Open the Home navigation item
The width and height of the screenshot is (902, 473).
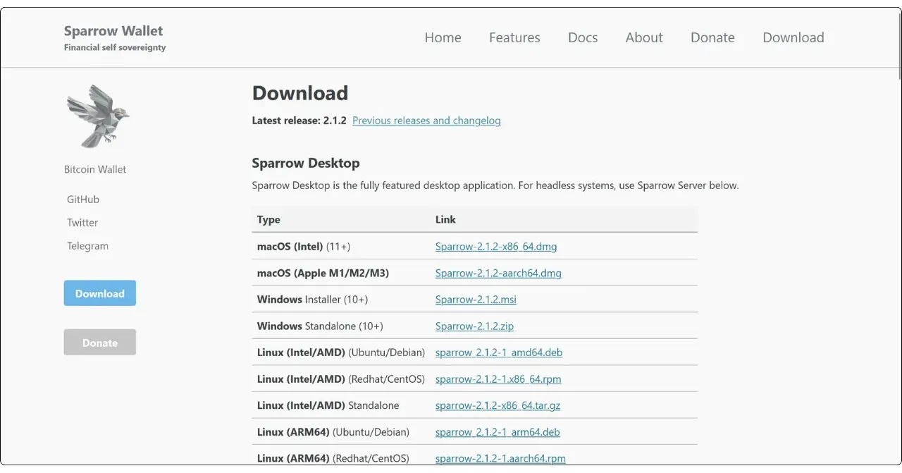click(x=443, y=38)
